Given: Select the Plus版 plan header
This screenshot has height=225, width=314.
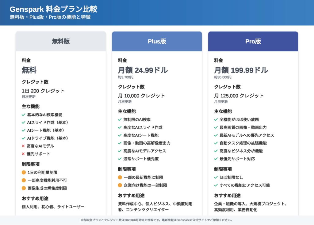Looking at the screenshot, I should (x=157, y=41).
